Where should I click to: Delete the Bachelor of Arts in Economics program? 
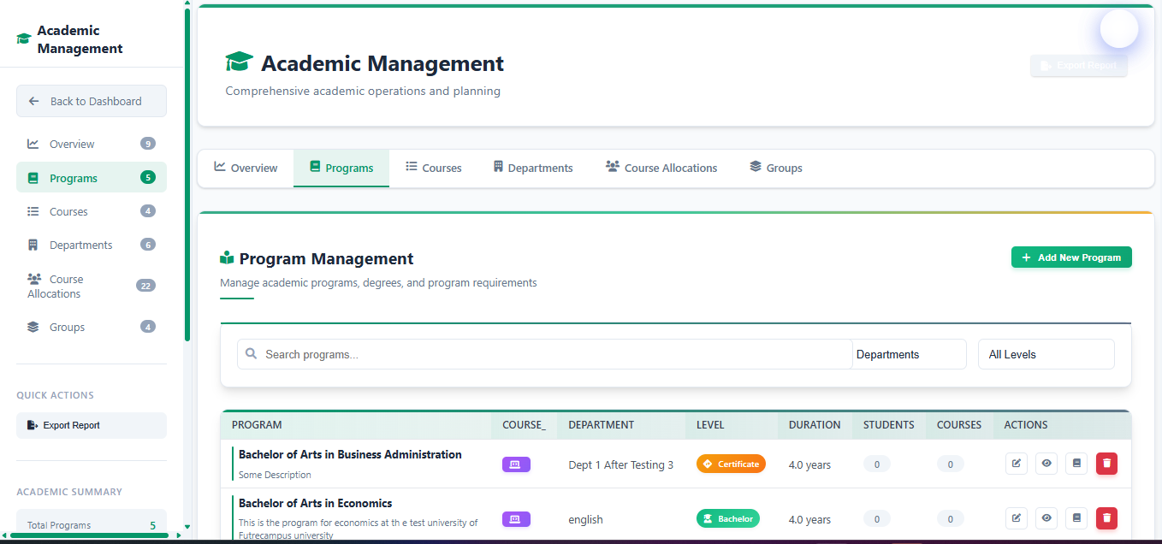click(x=1106, y=517)
